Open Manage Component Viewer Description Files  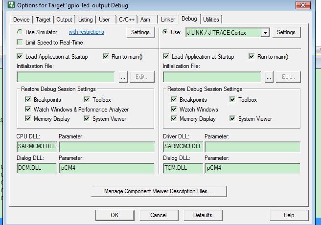159,191
